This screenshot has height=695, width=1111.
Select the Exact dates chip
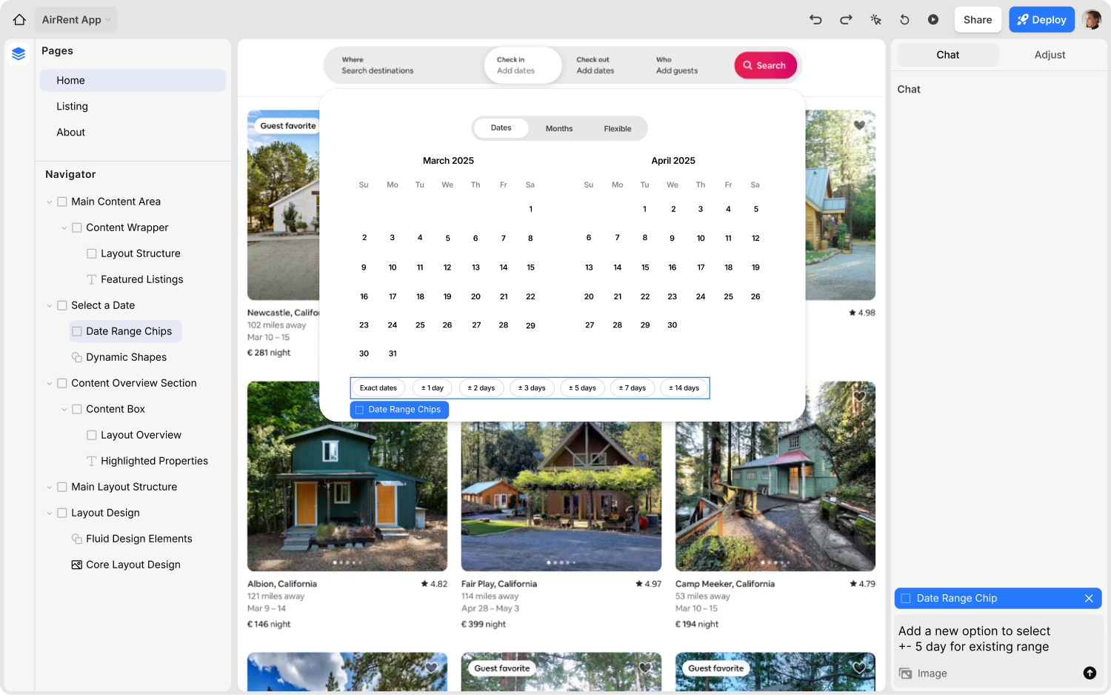point(378,388)
